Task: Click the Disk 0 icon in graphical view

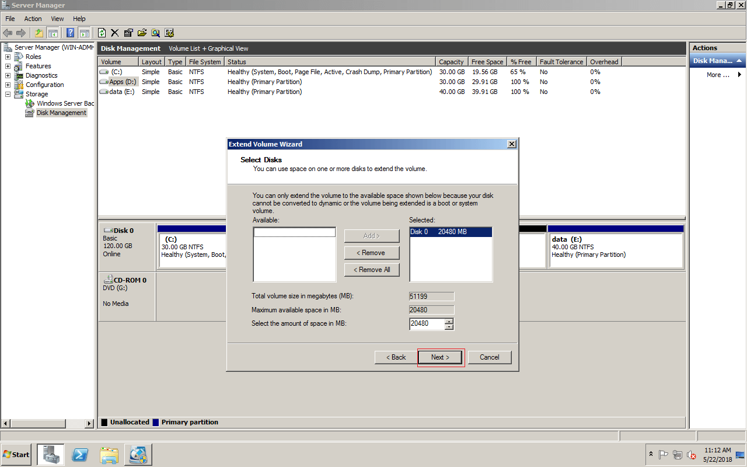Action: click(108, 230)
